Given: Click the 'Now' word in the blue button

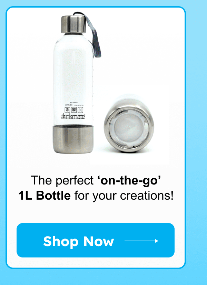Looking at the screenshot, I should coord(99,241).
